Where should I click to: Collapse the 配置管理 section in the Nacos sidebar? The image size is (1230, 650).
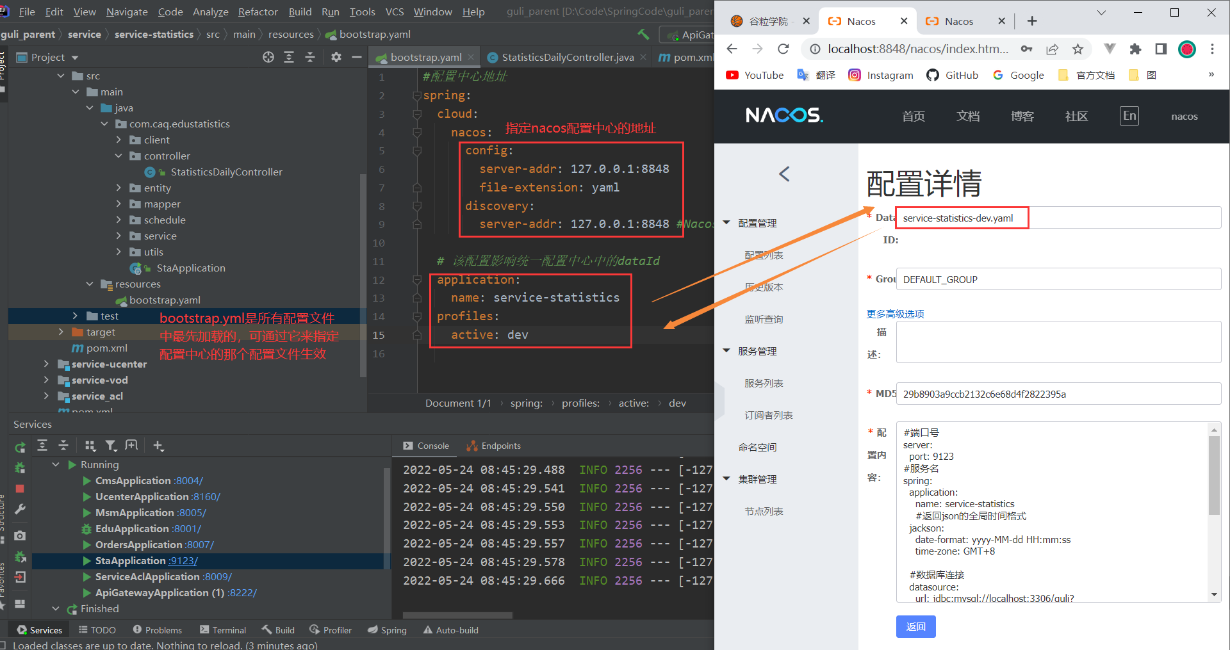click(x=726, y=223)
